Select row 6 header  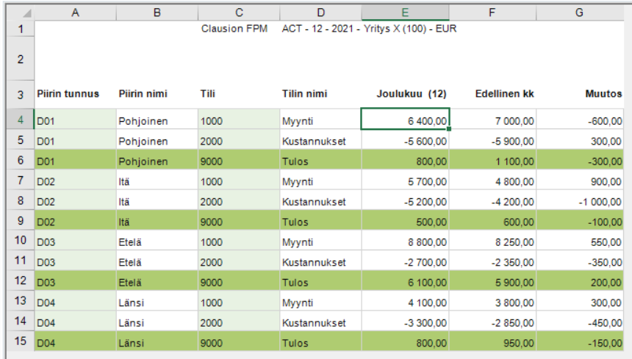pyautogui.click(x=21, y=160)
